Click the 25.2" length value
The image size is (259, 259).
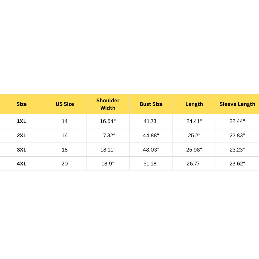pyautogui.click(x=194, y=135)
